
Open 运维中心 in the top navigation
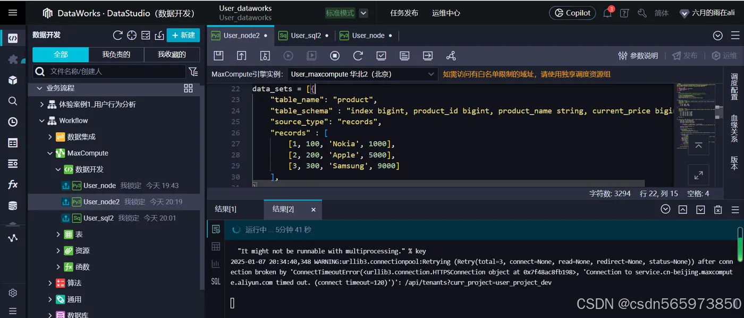pos(446,13)
